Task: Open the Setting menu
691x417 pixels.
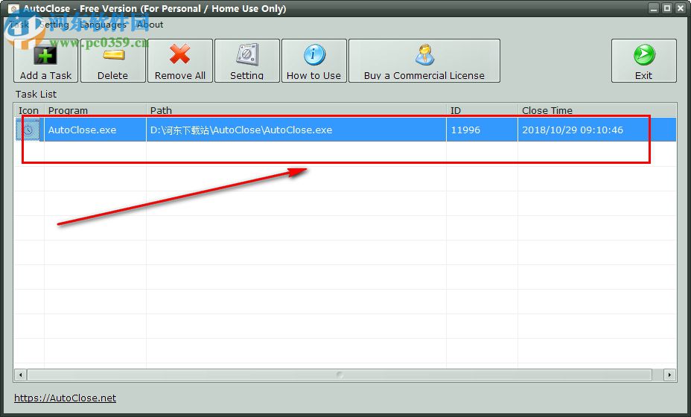Action: (x=54, y=25)
